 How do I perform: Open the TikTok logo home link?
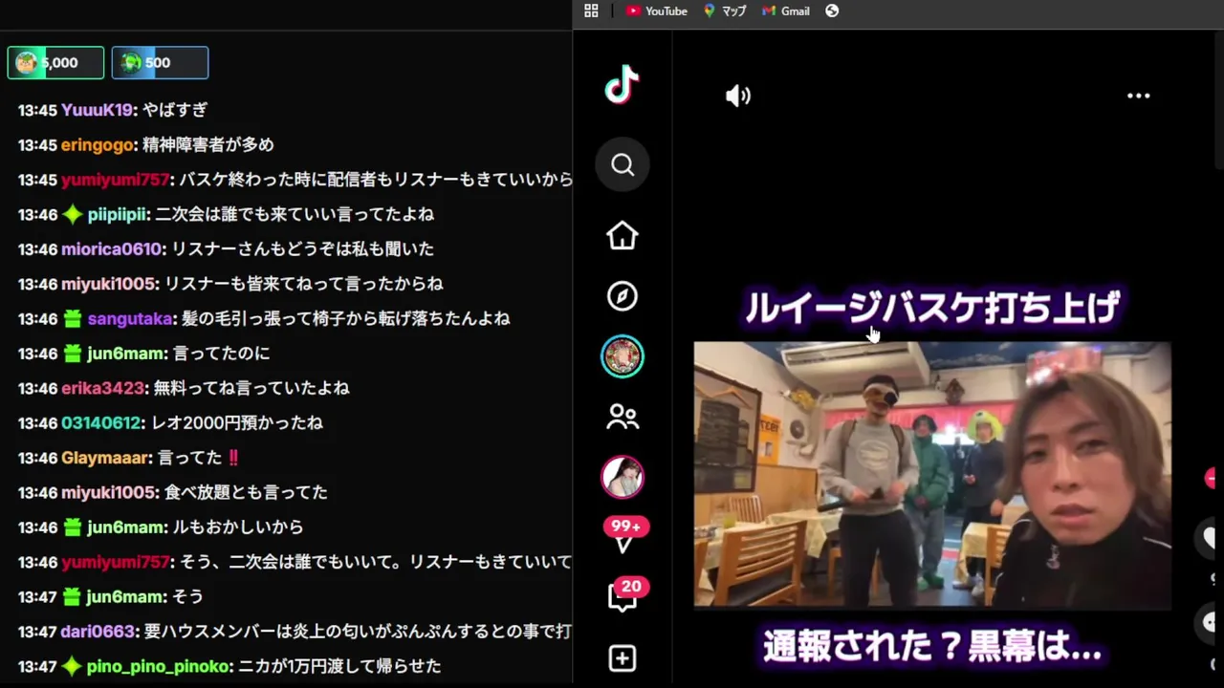pyautogui.click(x=622, y=84)
